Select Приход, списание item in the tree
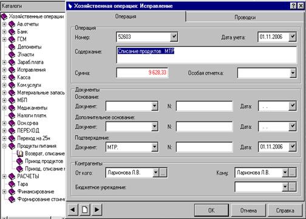Screen dimensions: 306x219 [45, 169]
